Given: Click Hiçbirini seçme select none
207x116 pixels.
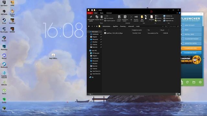Looking at the screenshot, I should (x=169, y=18).
